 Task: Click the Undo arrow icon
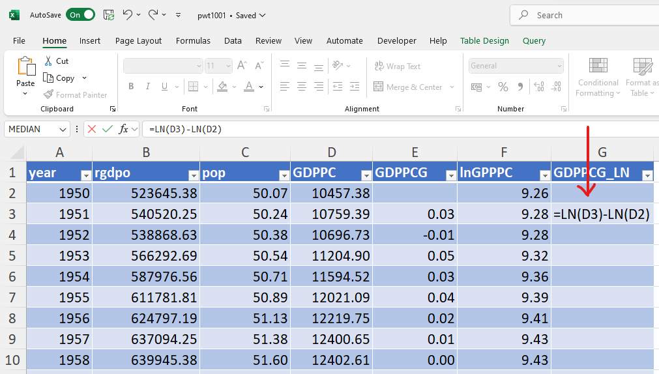point(128,14)
